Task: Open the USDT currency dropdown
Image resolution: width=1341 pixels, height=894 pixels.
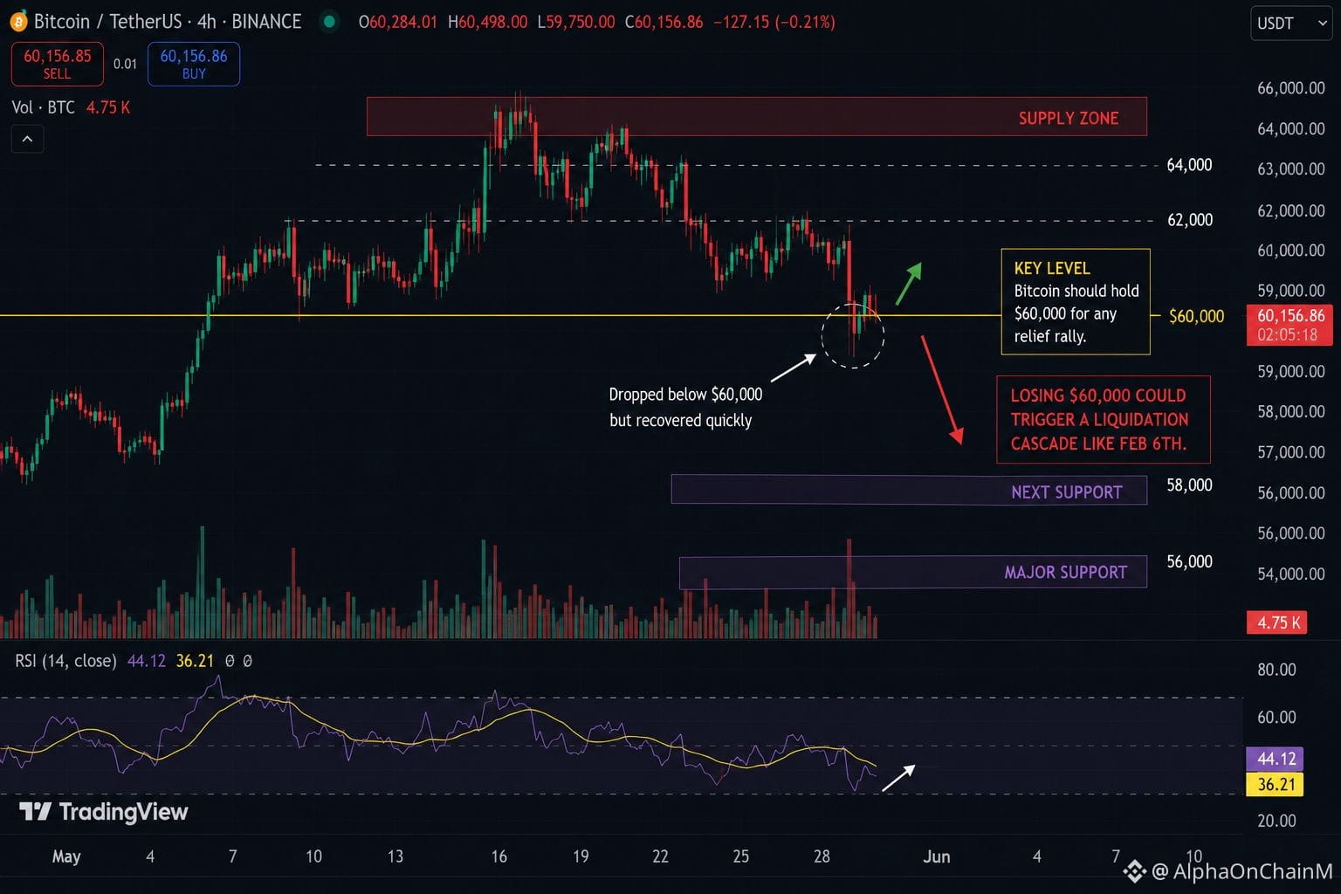Action: point(1291,24)
